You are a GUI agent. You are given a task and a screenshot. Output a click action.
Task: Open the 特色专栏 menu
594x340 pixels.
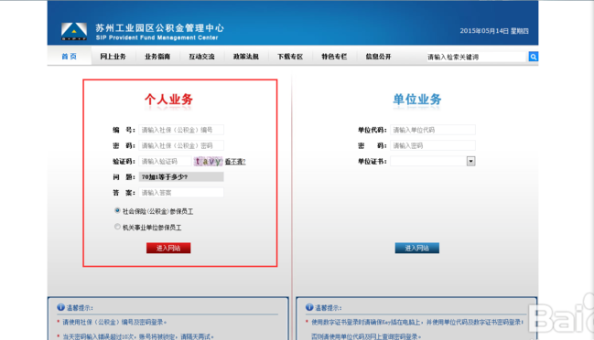pyautogui.click(x=334, y=57)
